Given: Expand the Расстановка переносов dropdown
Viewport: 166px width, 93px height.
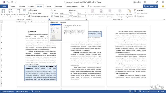Looking at the screenshot, I should 39,16.
